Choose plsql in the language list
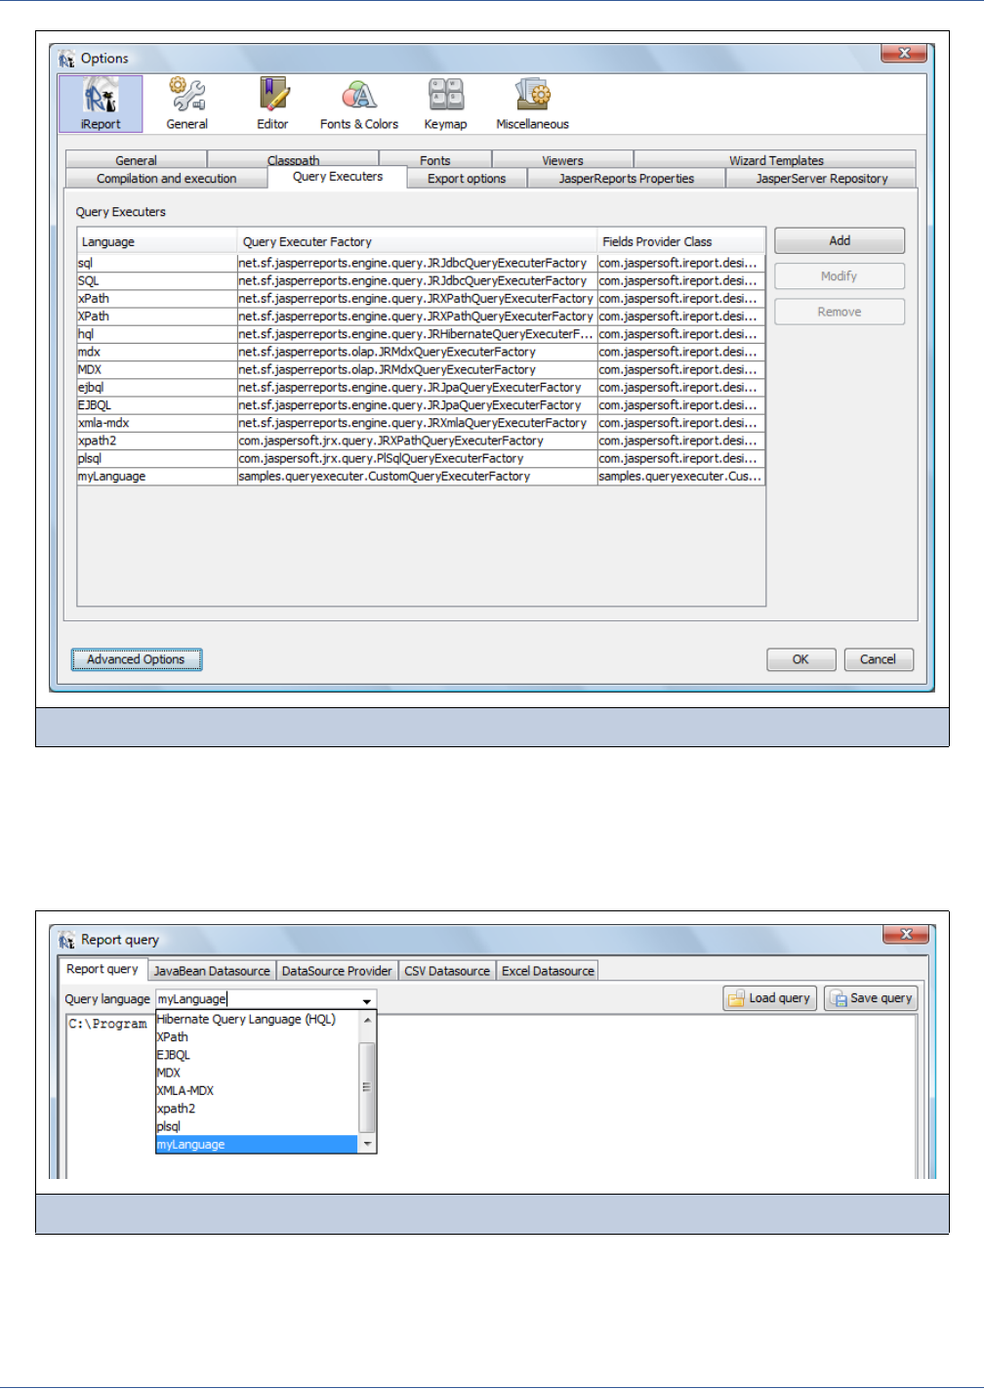This screenshot has height=1389, width=984. [x=257, y=1126]
